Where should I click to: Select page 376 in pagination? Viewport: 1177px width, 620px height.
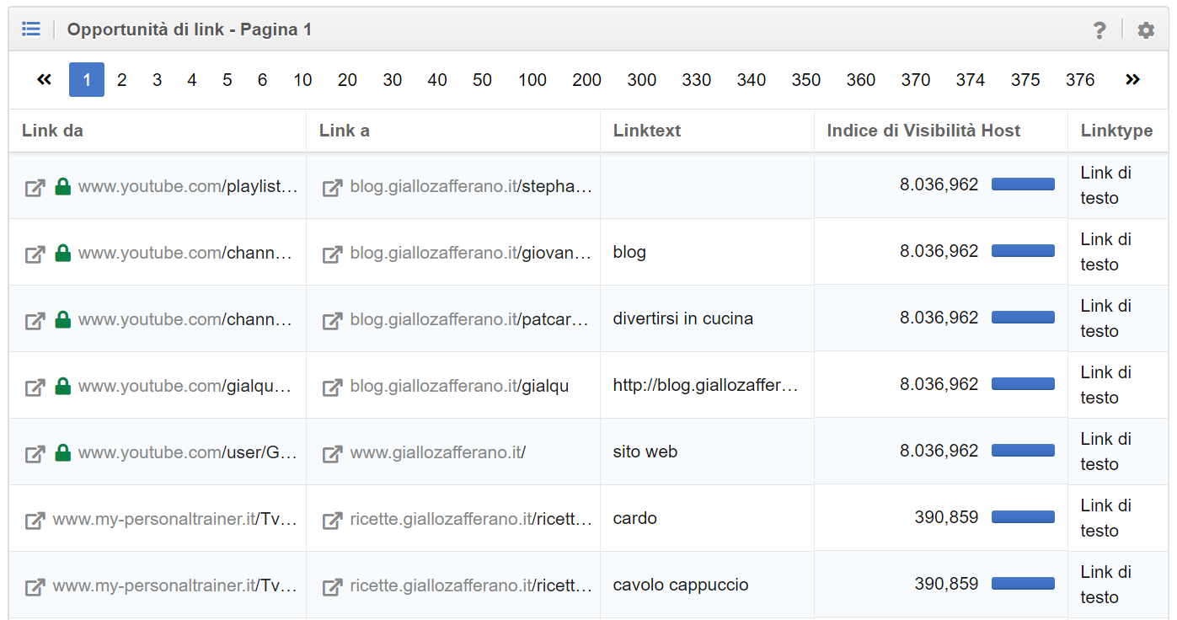point(1080,80)
